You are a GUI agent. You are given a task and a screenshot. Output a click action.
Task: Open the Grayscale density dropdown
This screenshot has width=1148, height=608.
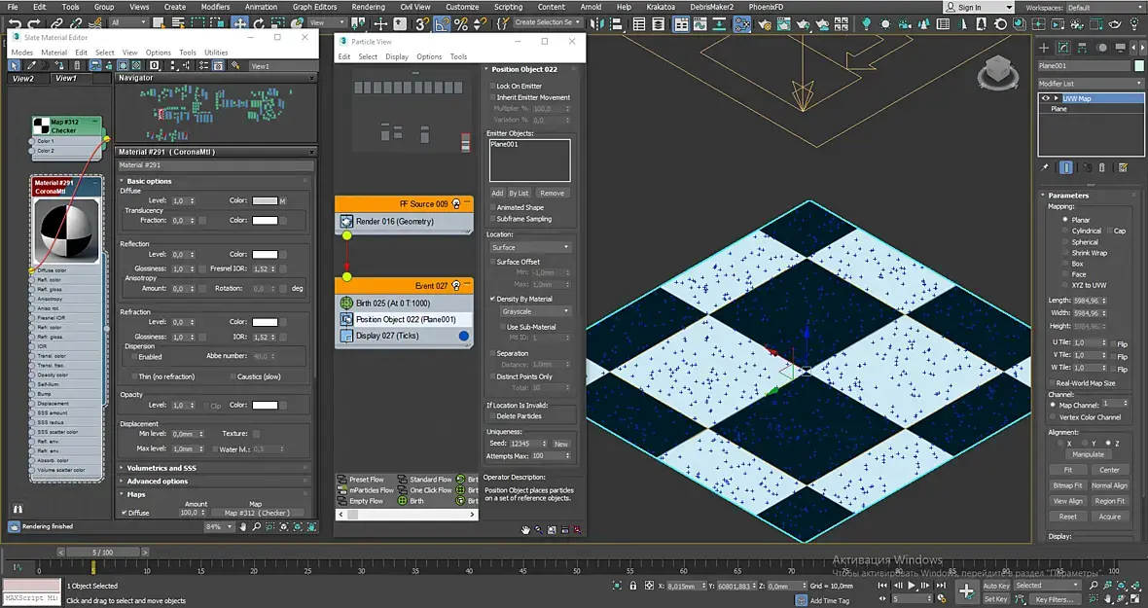coord(535,311)
